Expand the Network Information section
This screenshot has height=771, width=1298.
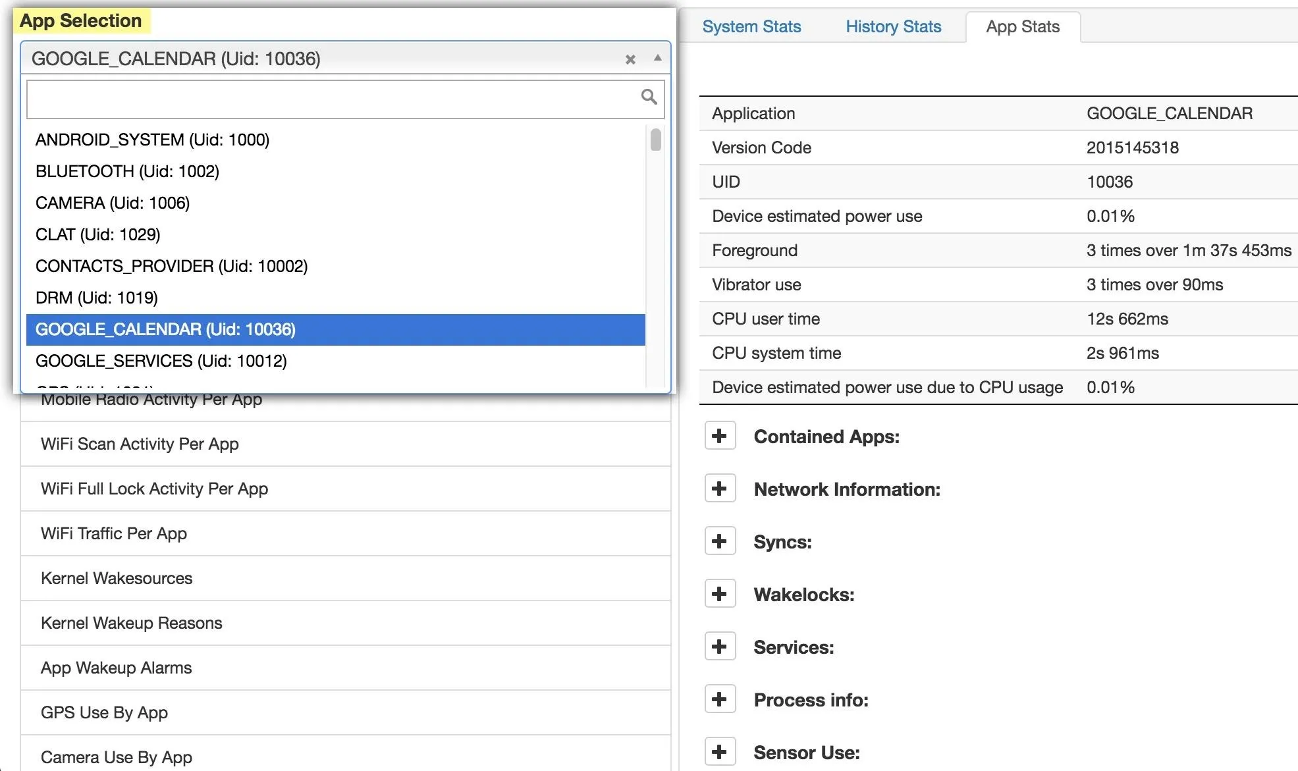point(720,489)
